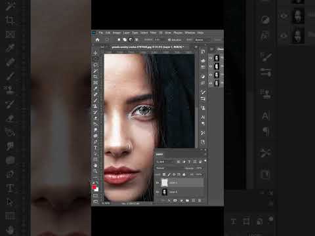Select the Brush tool

tap(96, 100)
